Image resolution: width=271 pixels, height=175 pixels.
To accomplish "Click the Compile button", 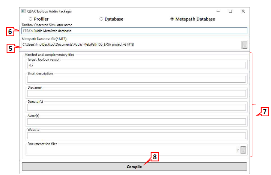I will (x=134, y=166).
